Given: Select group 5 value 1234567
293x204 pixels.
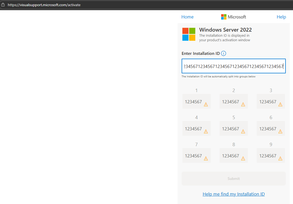Looking at the screenshot, I should point(231,129).
